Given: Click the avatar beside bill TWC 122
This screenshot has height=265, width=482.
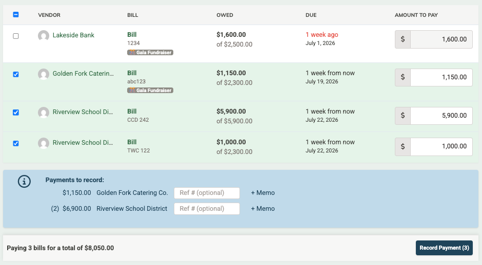Looking at the screenshot, I should [44, 143].
